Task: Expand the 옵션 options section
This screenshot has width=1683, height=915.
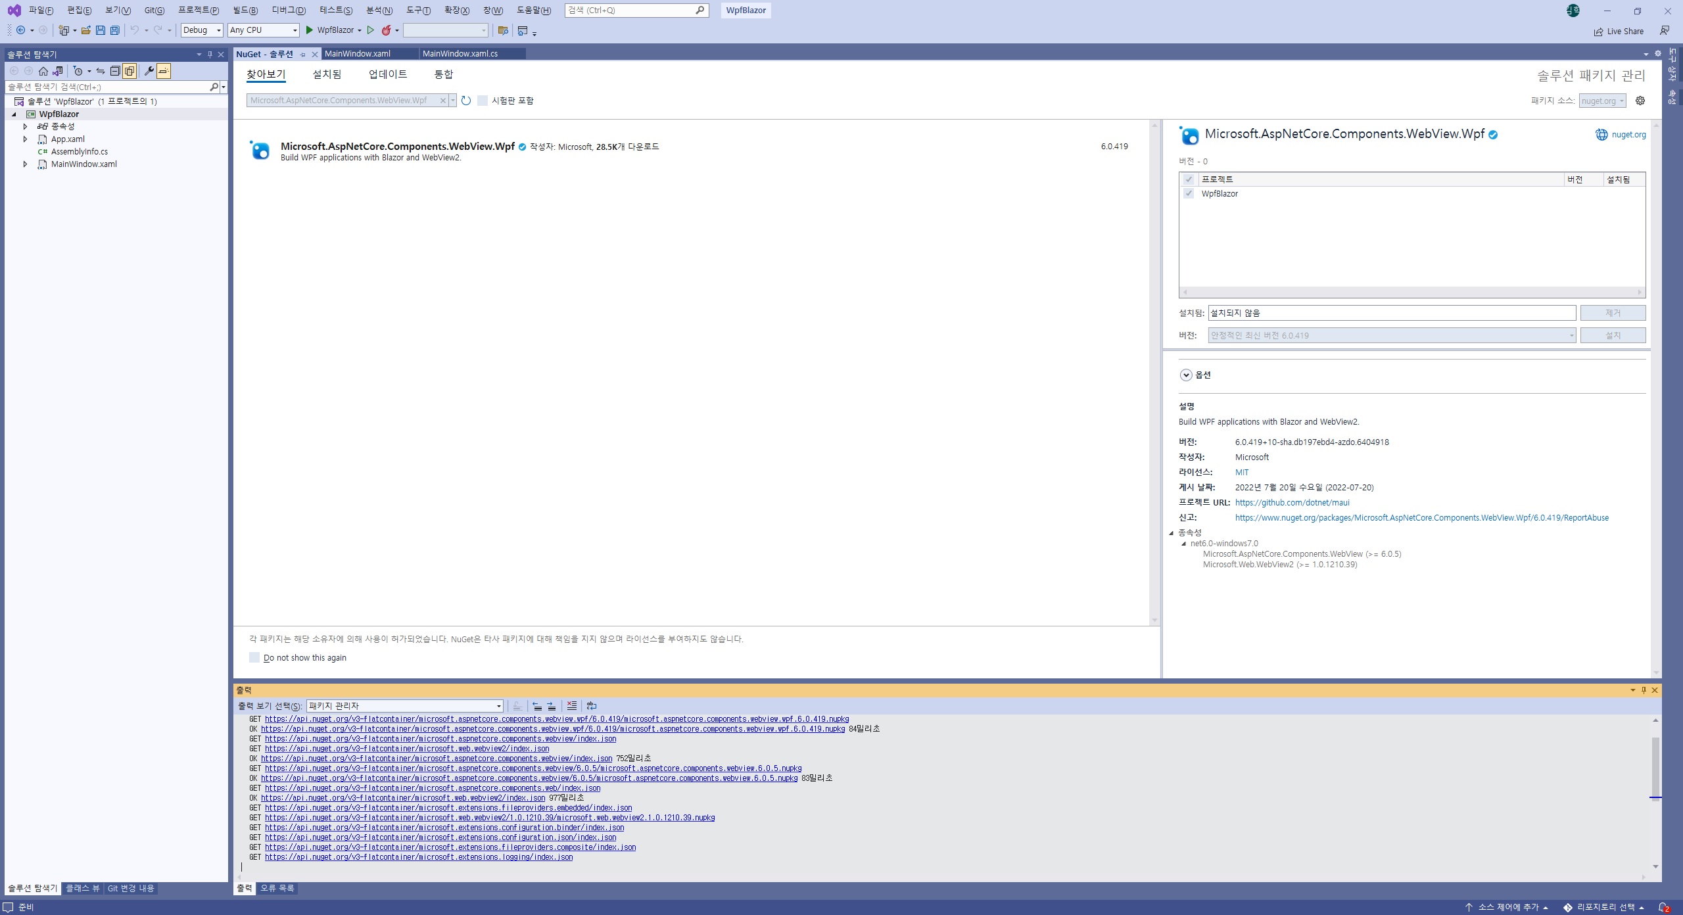Action: pos(1186,375)
